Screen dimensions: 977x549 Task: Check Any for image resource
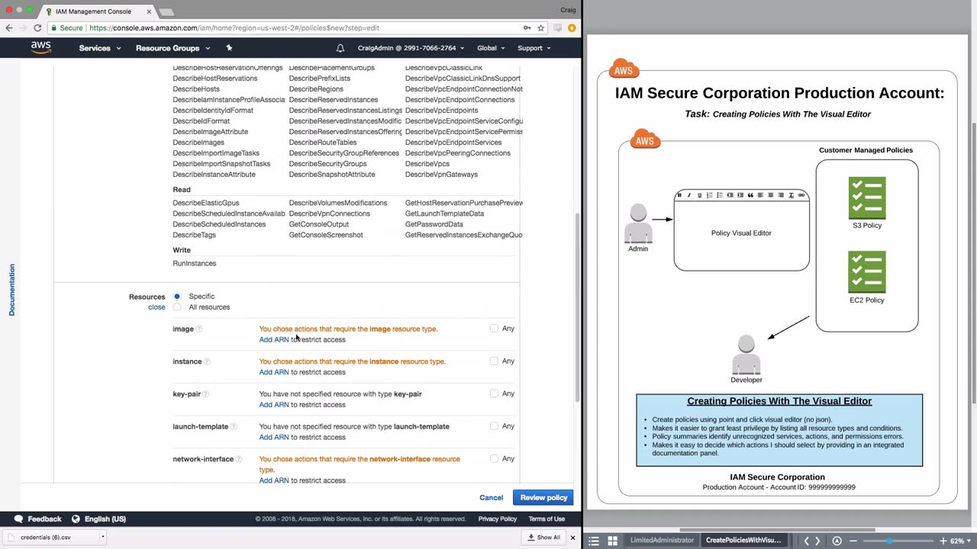pyautogui.click(x=494, y=329)
